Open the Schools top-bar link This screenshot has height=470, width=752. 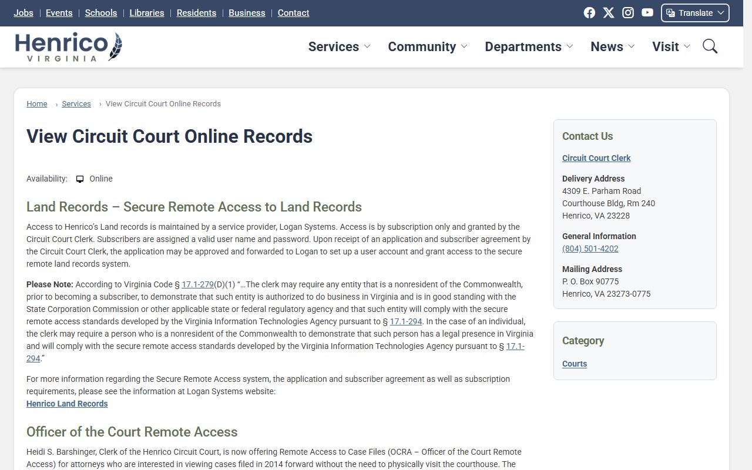click(101, 13)
